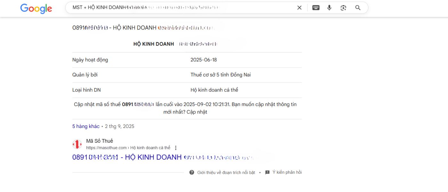This screenshot has width=448, height=192.
Task: Click the question mark icon about featured snippets
Action: [192, 172]
